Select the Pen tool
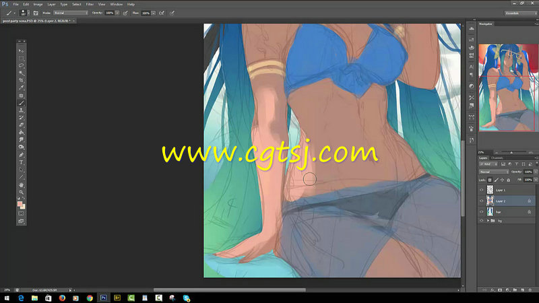The height and width of the screenshot is (303, 539). coord(21,155)
